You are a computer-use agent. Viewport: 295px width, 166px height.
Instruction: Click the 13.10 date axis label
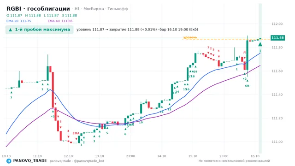tap(100, 156)
